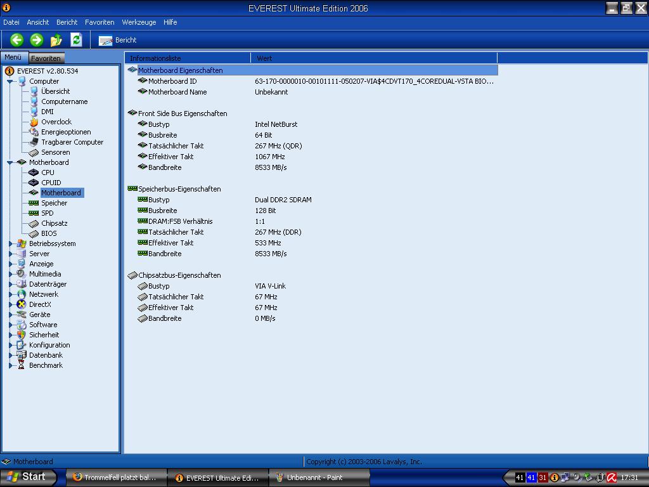
Task: Click the Software icon in tree
Action: 22,325
